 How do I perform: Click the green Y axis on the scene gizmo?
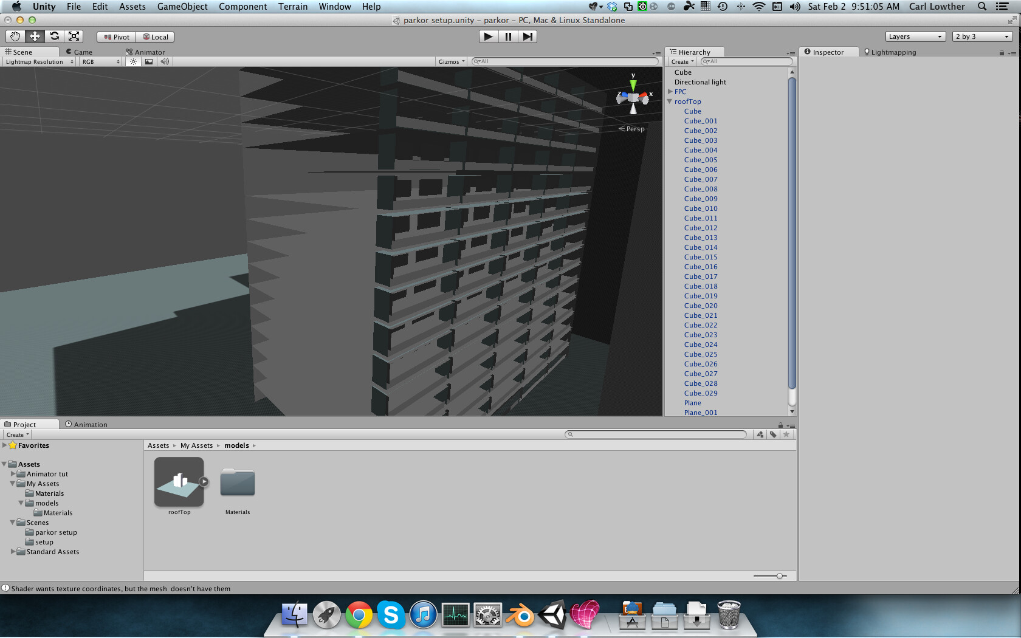tap(633, 86)
